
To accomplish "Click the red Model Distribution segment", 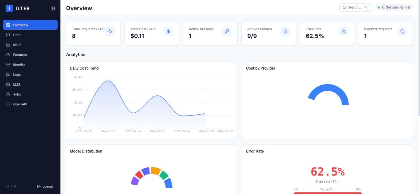I will (139, 175).
